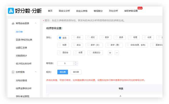Click the 等级数 number input field
The image size is (169, 104).
(65, 63)
